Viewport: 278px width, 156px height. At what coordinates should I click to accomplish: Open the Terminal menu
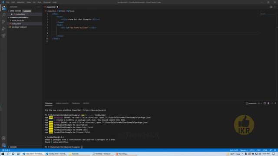point(47,2)
